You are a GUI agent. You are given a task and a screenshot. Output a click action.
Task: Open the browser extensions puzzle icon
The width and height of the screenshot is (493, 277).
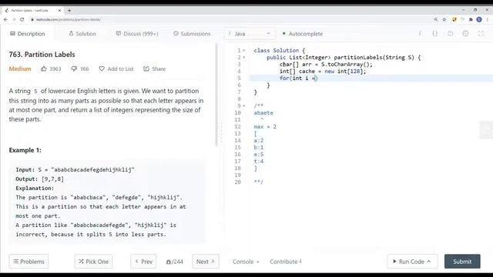click(x=471, y=19)
